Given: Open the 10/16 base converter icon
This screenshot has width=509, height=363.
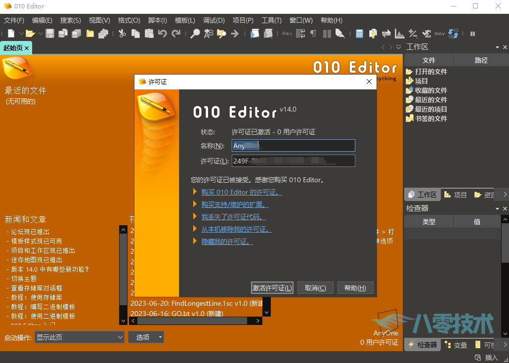Looking at the screenshot, I should [453, 34].
